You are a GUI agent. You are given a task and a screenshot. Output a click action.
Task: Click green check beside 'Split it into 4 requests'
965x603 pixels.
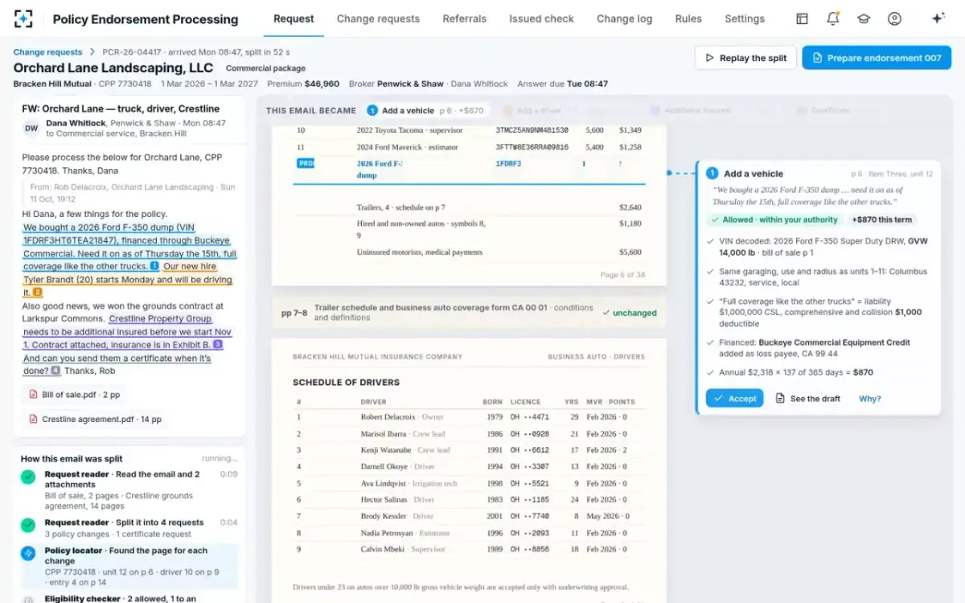(28, 525)
